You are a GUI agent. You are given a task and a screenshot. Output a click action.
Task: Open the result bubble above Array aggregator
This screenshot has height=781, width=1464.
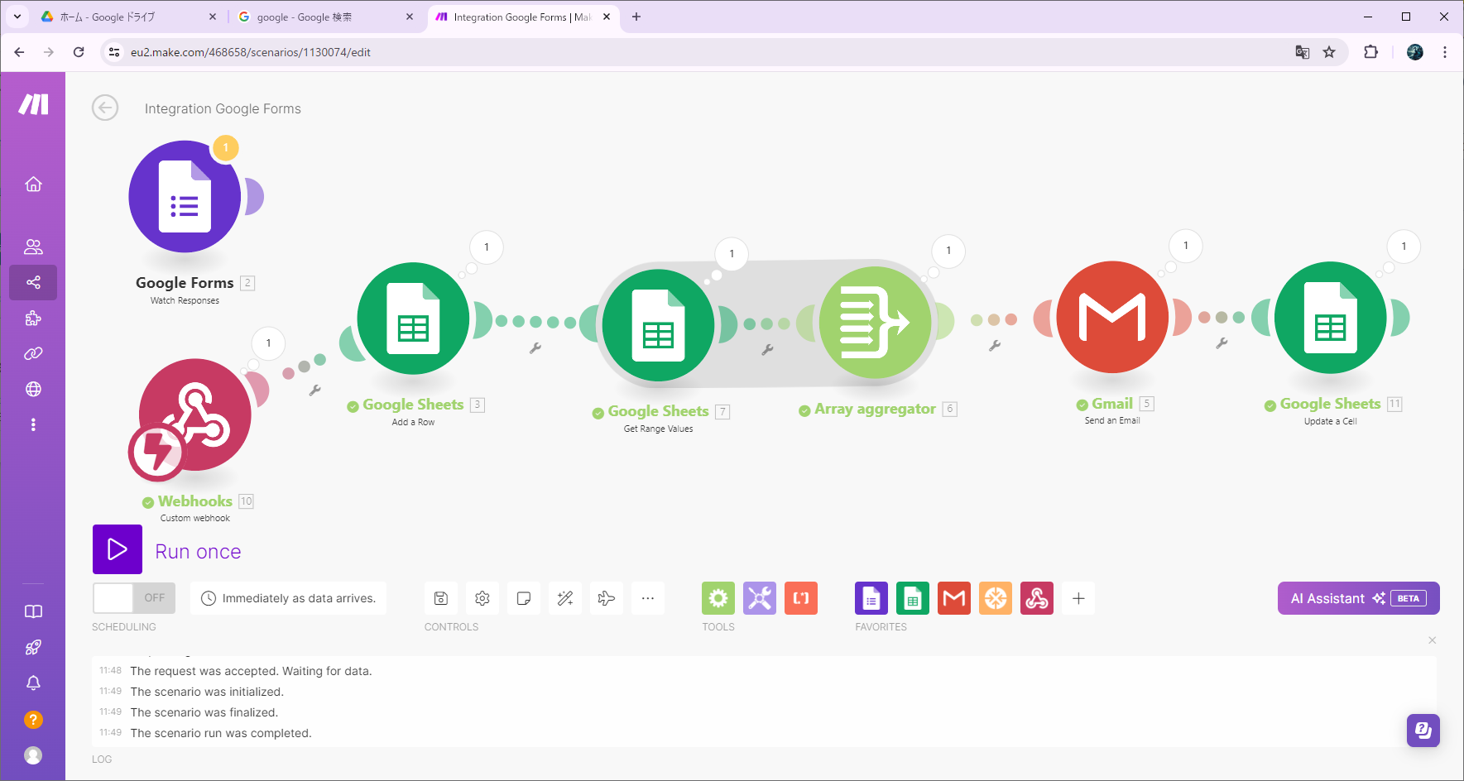click(948, 251)
